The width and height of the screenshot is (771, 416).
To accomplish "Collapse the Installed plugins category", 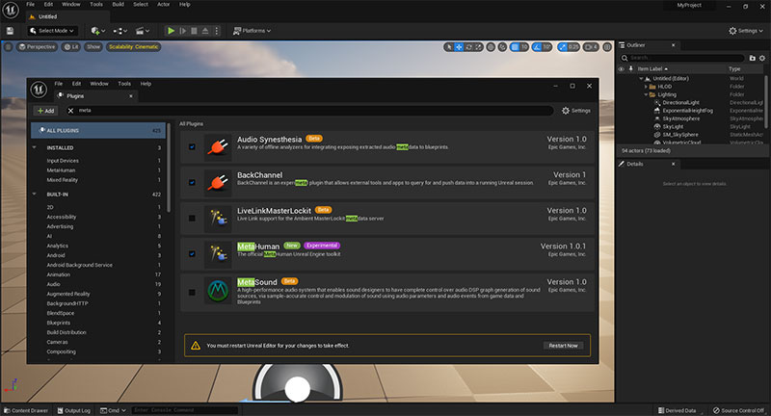I will point(35,147).
